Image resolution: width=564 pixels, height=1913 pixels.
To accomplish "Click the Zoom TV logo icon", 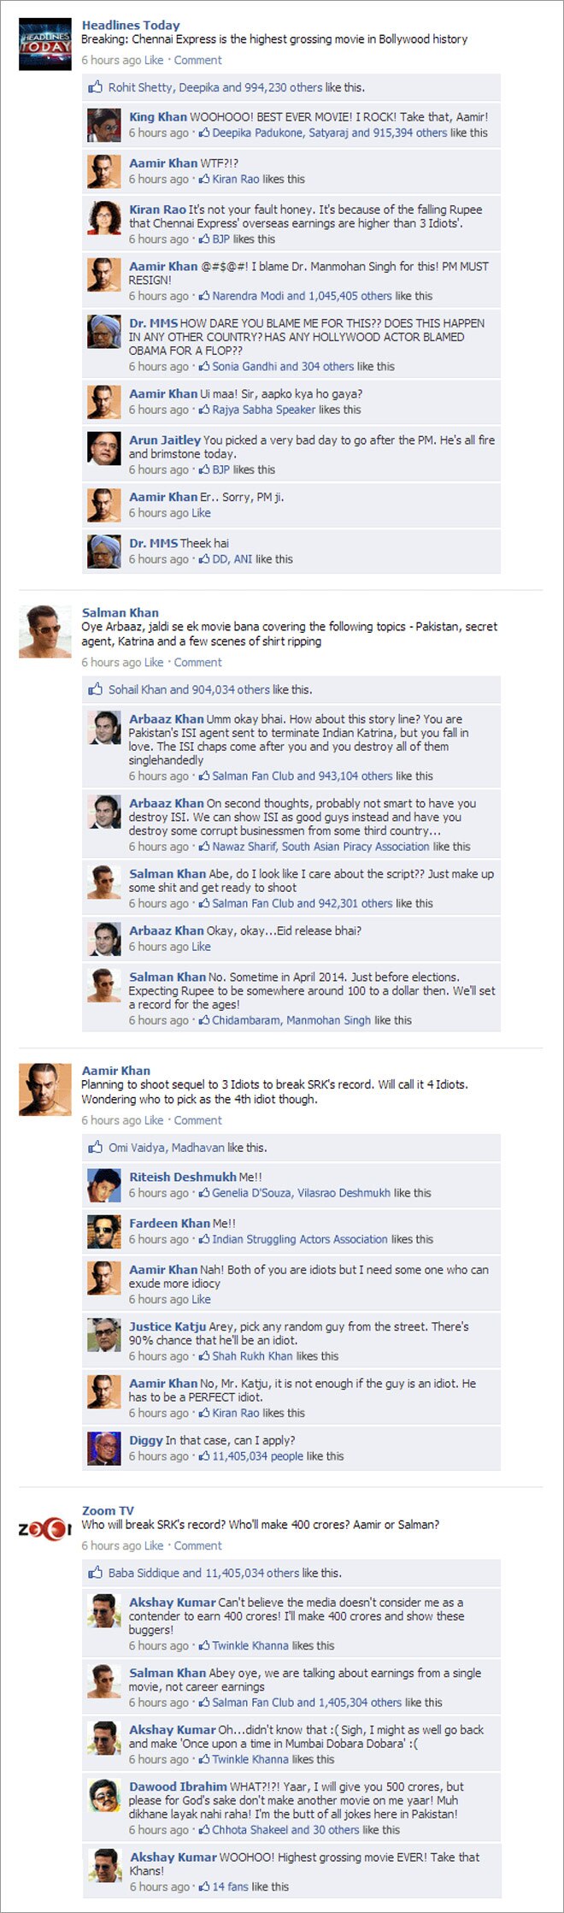I will pyautogui.click(x=45, y=1527).
